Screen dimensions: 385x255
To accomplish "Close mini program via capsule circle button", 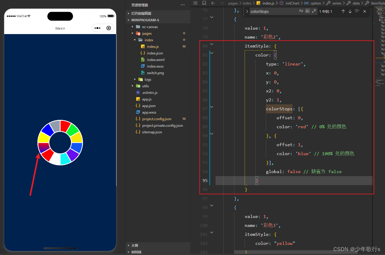I will pos(108,28).
